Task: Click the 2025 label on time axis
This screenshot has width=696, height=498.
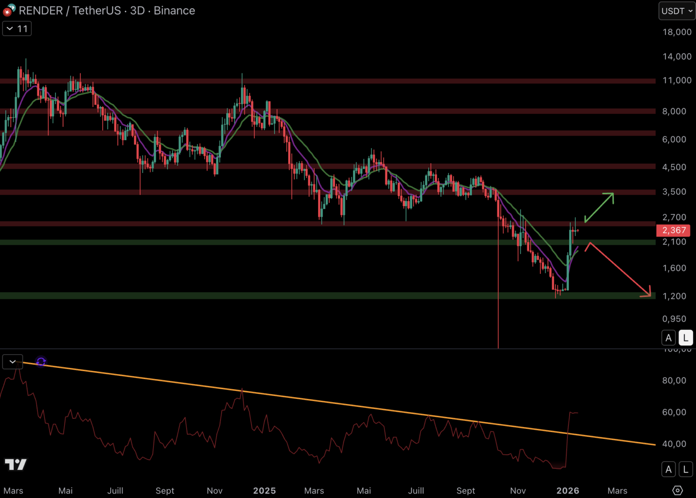Action: [x=264, y=491]
